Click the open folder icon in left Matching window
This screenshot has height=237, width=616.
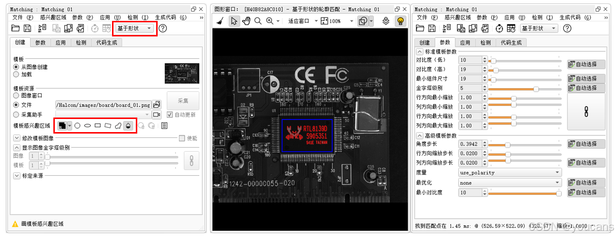(16, 28)
